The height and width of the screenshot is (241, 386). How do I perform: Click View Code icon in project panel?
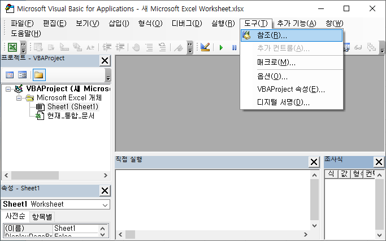[10, 75]
